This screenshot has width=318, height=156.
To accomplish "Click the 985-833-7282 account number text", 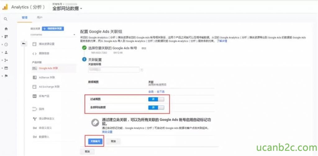I will [99, 53].
